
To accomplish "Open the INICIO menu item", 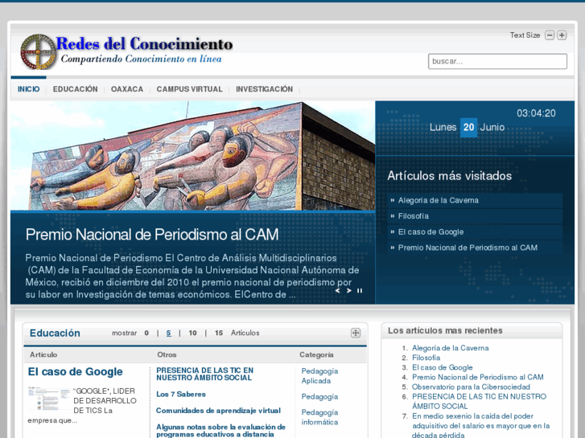I will (x=29, y=89).
